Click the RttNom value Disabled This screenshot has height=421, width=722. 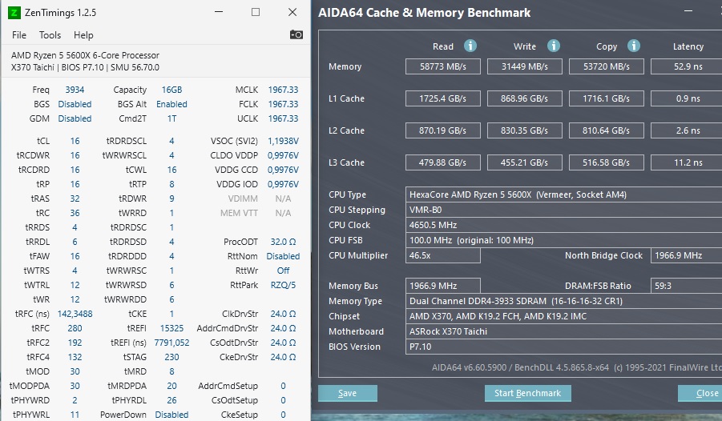click(x=283, y=256)
